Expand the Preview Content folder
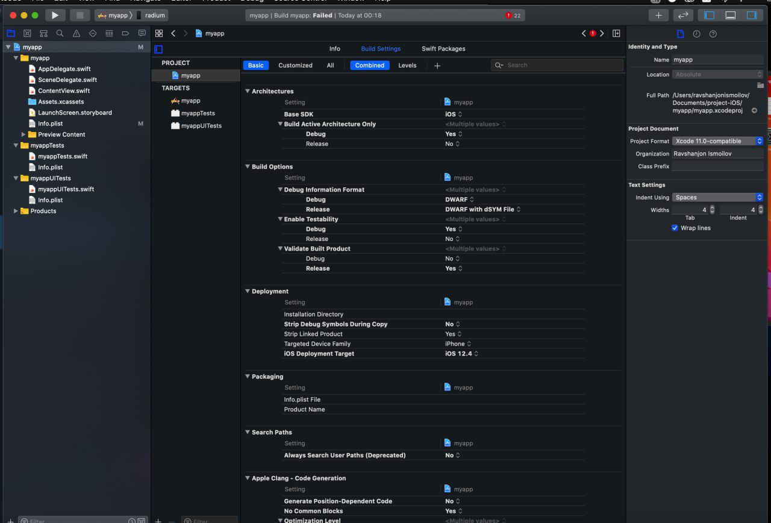 [x=23, y=134]
